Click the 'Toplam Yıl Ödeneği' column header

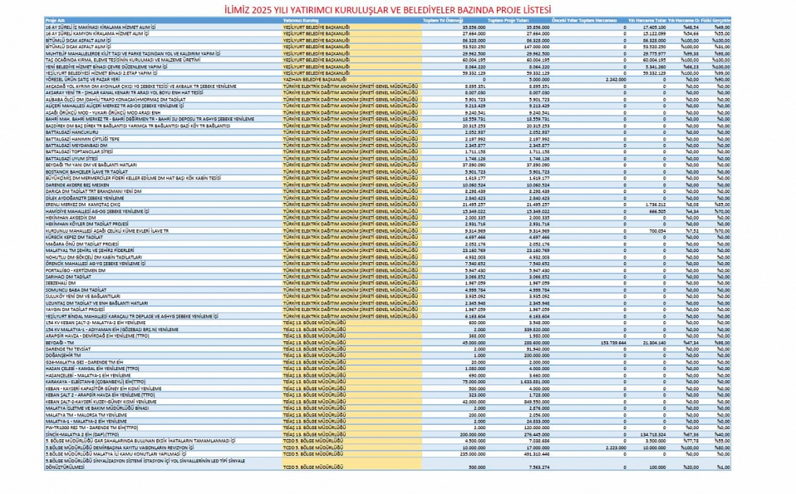coord(442,21)
